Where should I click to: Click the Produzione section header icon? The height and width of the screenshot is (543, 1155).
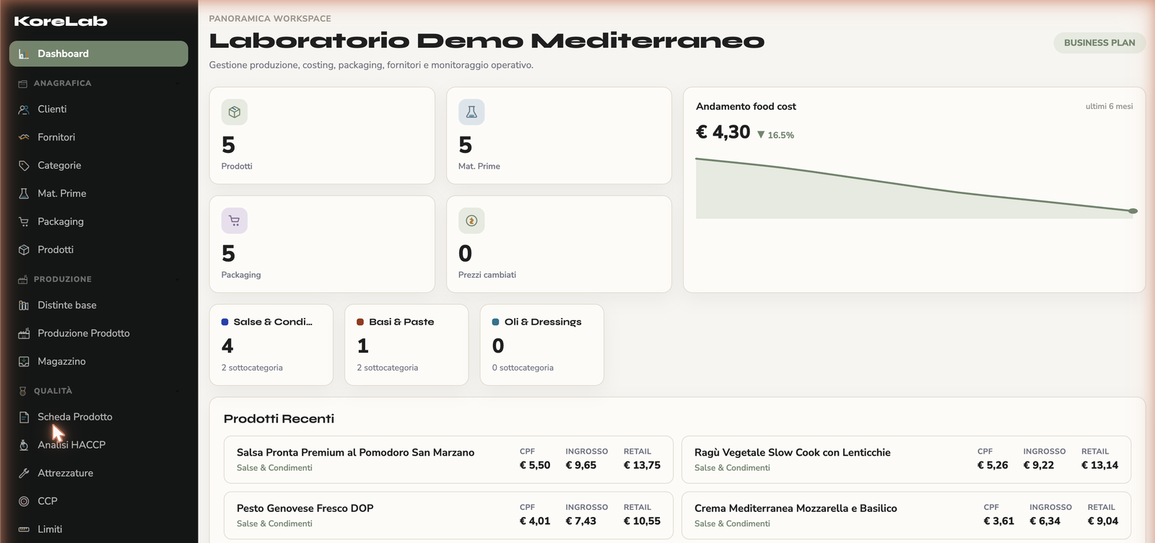tap(22, 279)
